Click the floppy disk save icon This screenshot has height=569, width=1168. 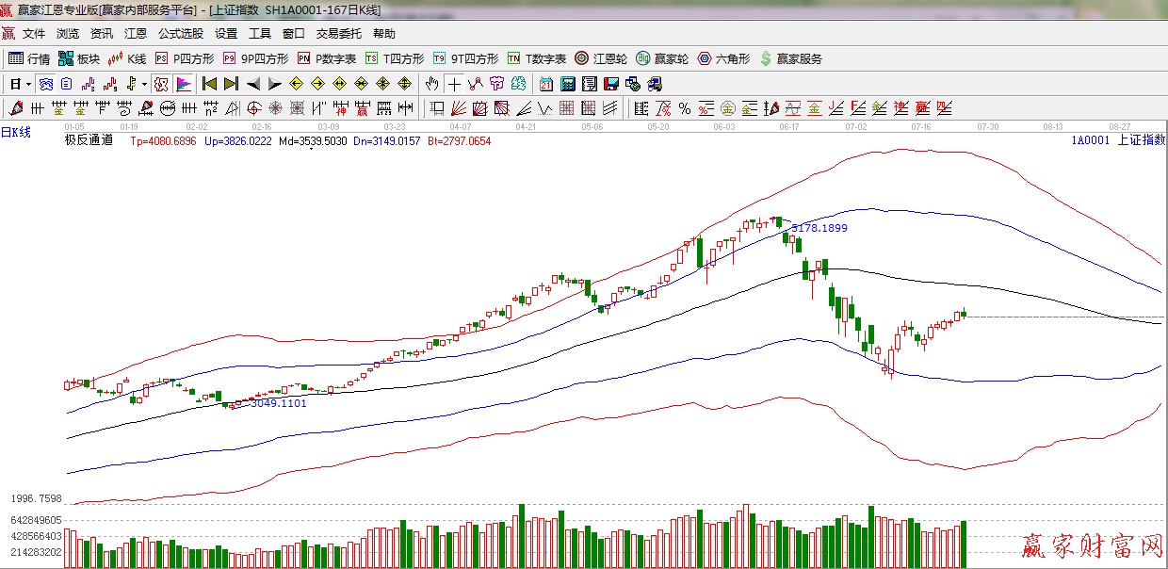(610, 84)
